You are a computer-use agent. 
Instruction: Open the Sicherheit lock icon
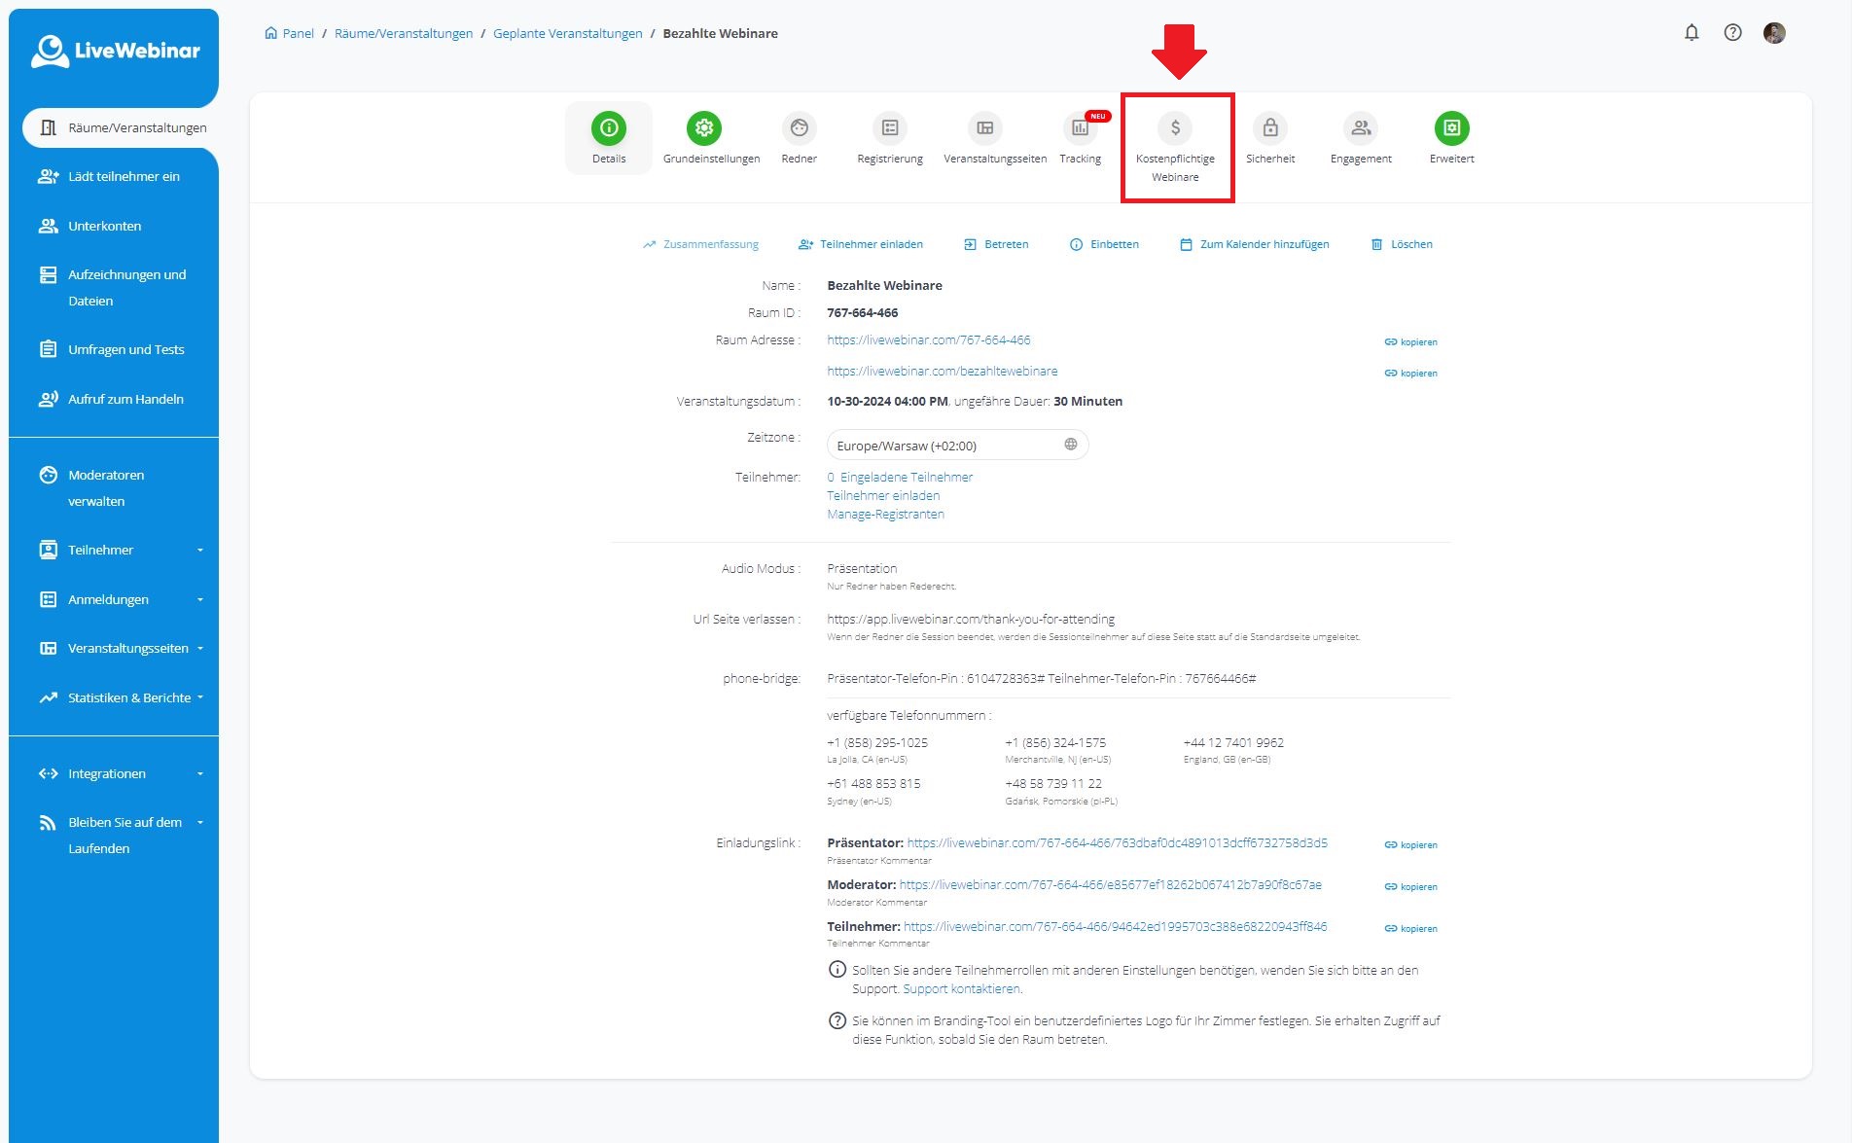pyautogui.click(x=1269, y=128)
